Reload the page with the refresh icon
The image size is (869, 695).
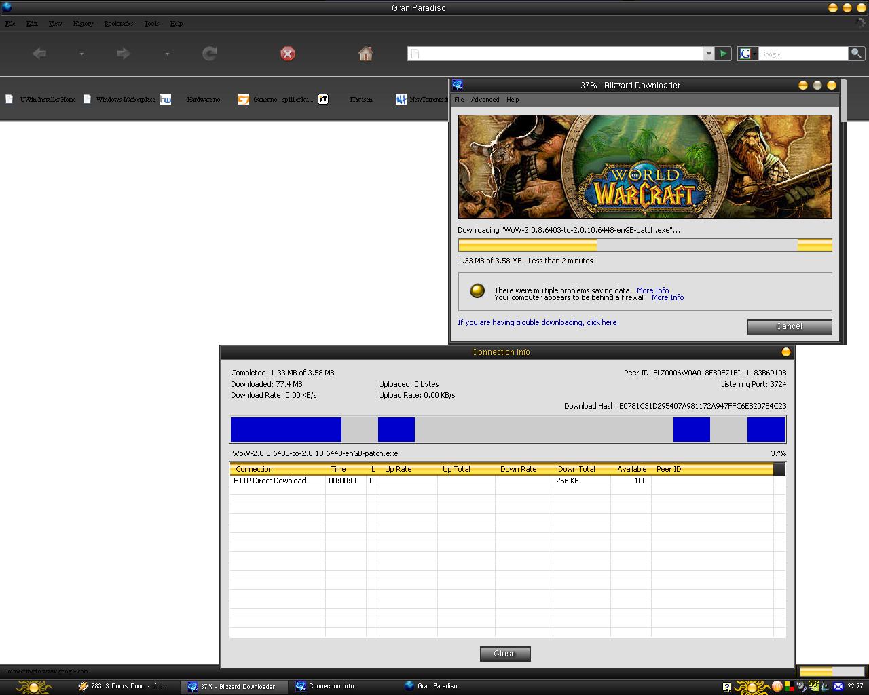click(210, 54)
